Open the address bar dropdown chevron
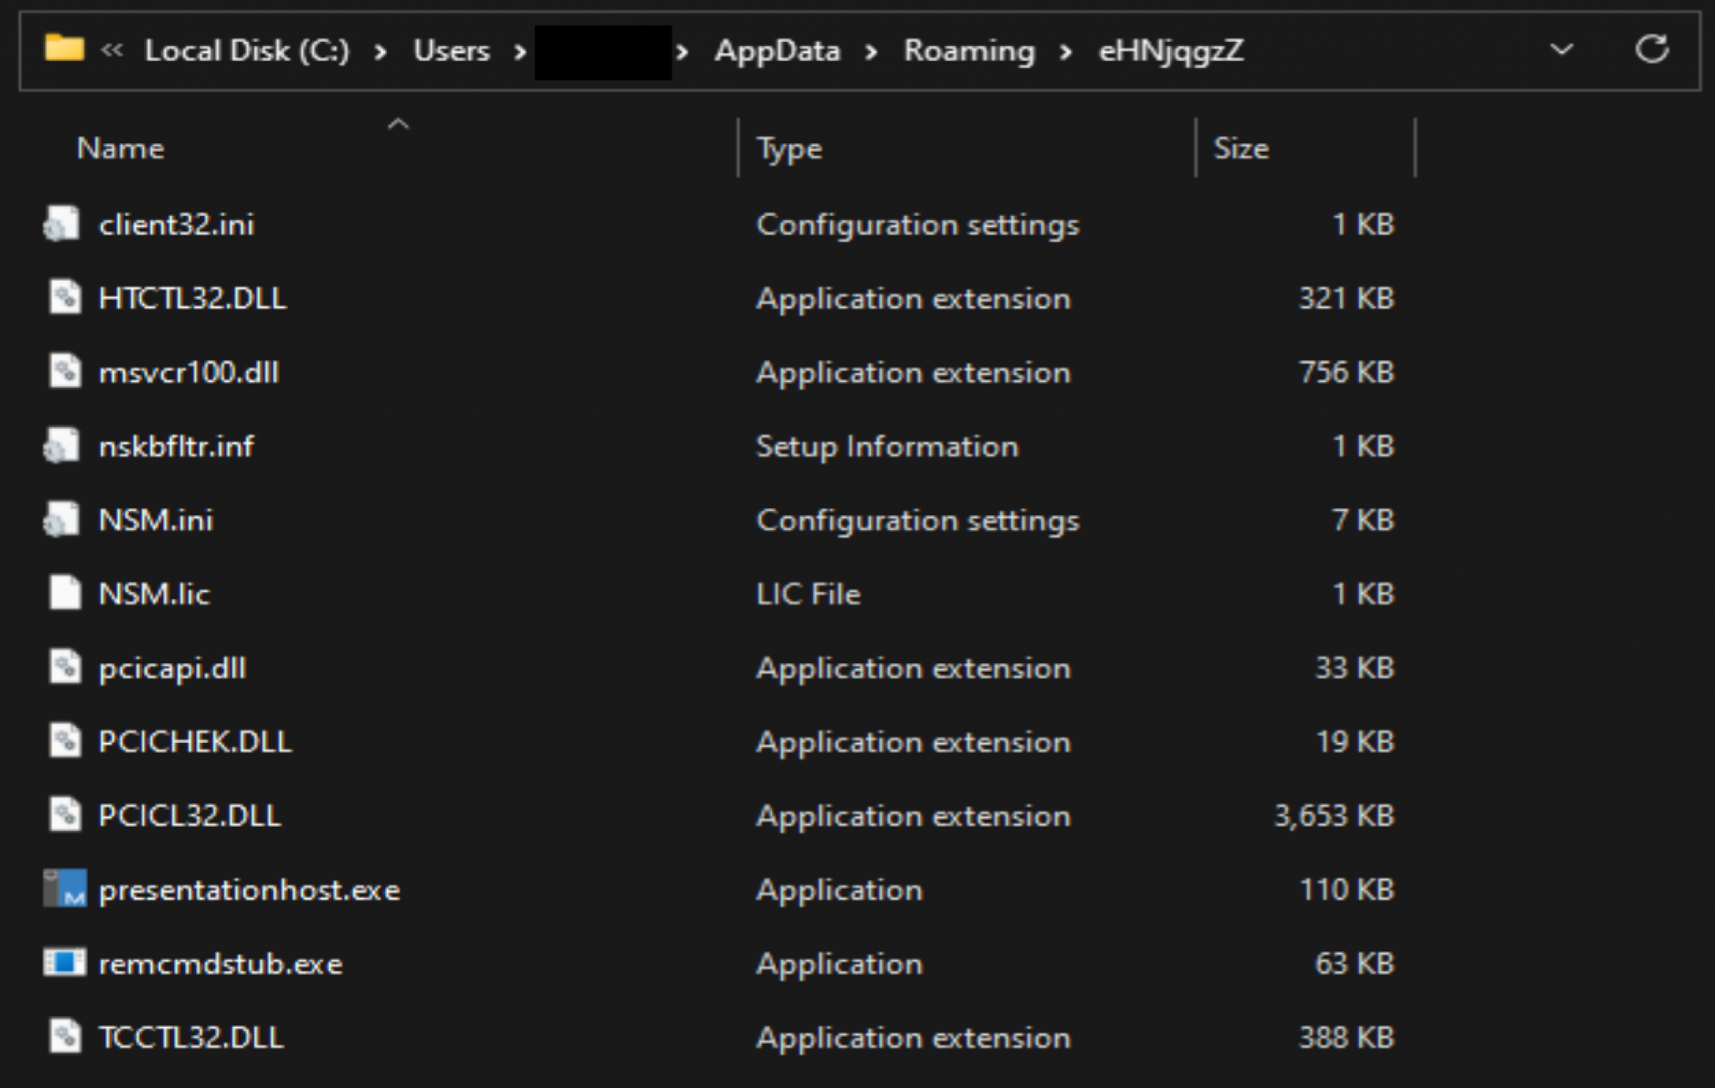The width and height of the screenshot is (1715, 1088). pyautogui.click(x=1561, y=50)
